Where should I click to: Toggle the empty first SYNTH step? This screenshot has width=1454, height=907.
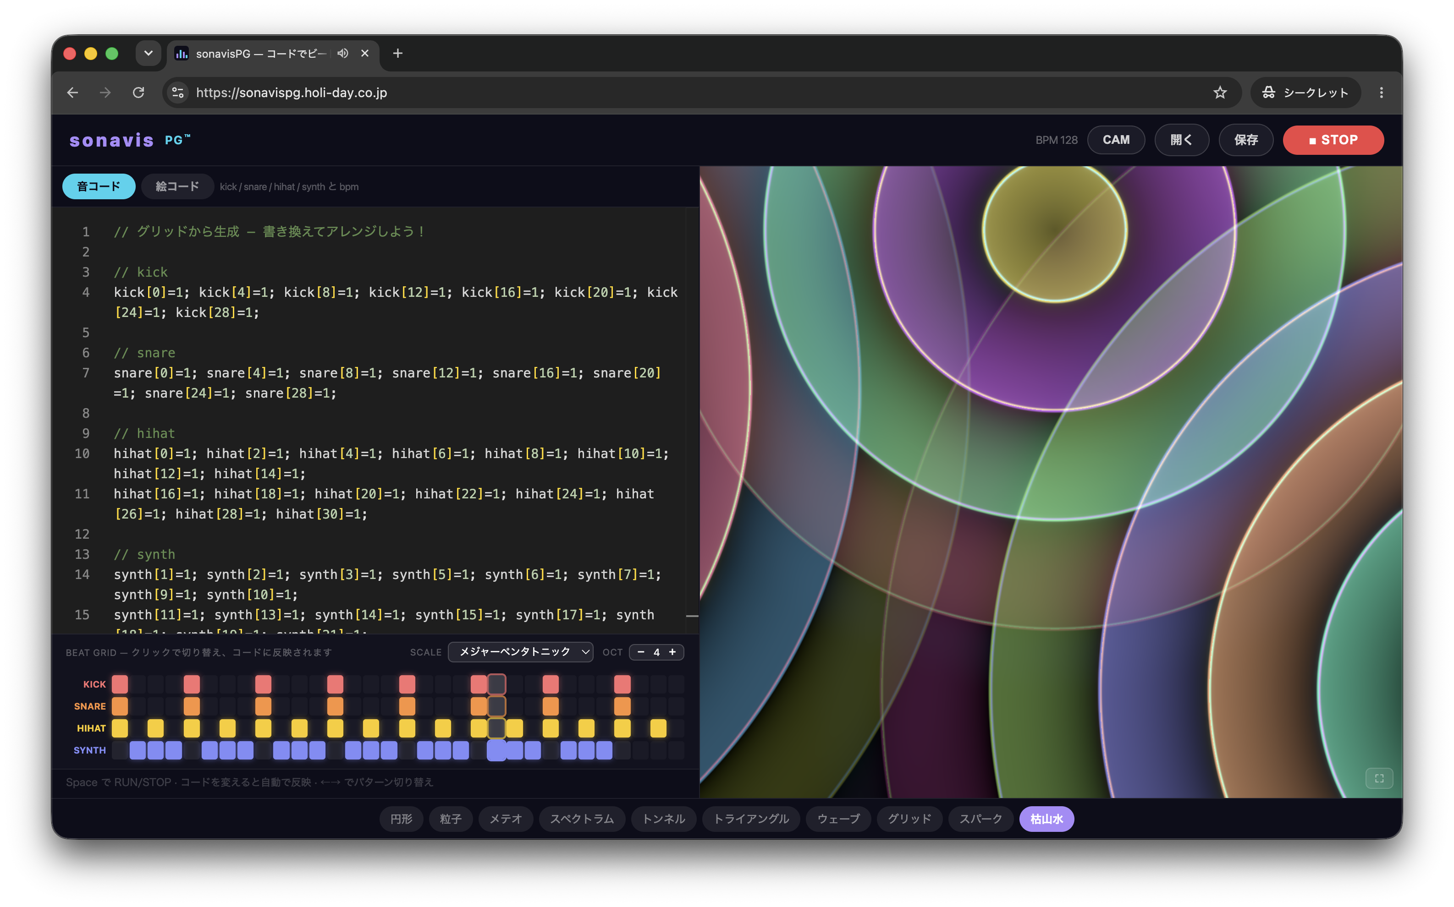tap(120, 750)
